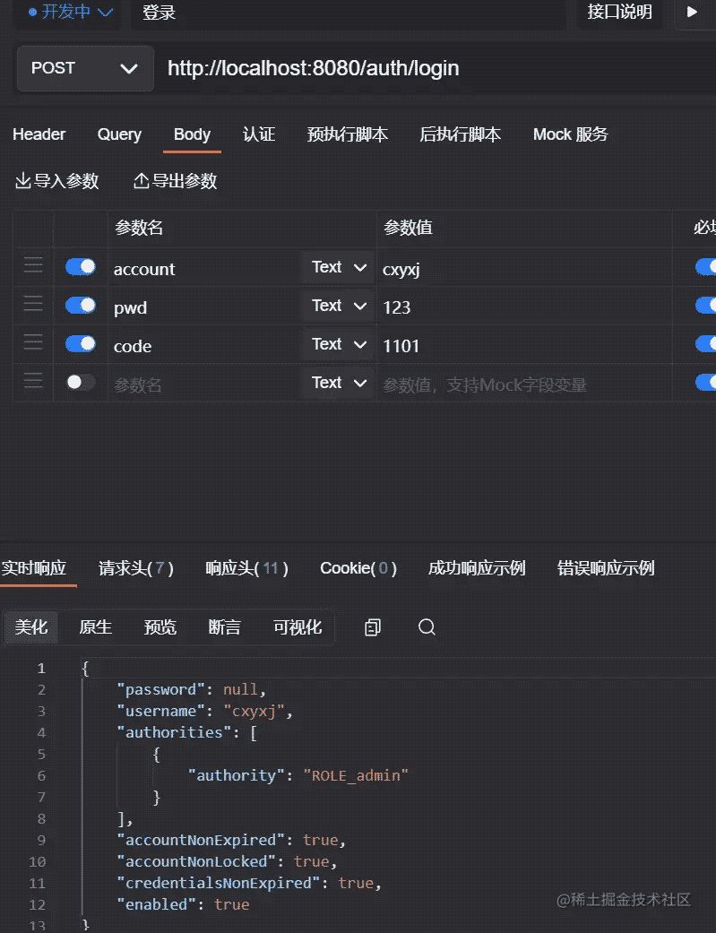Select the 原生 raw view button
This screenshot has width=716, height=933.
tap(96, 627)
